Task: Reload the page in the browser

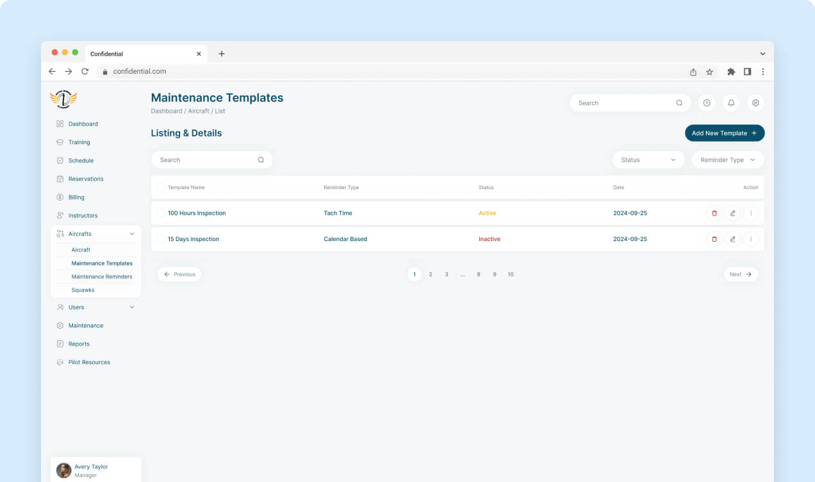Action: [85, 72]
